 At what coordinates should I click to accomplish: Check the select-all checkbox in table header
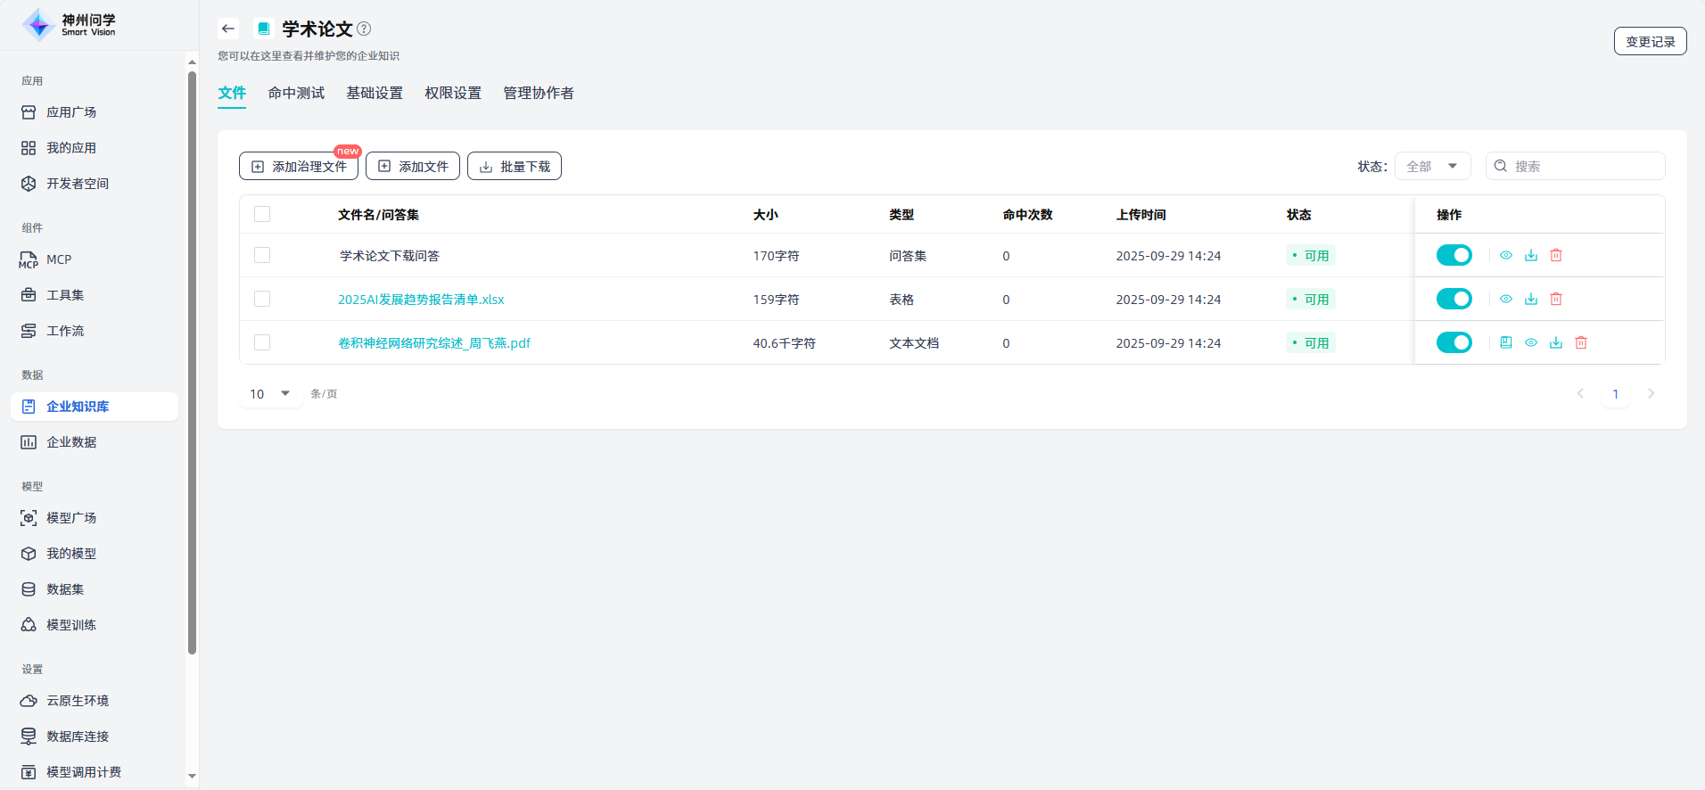click(262, 214)
